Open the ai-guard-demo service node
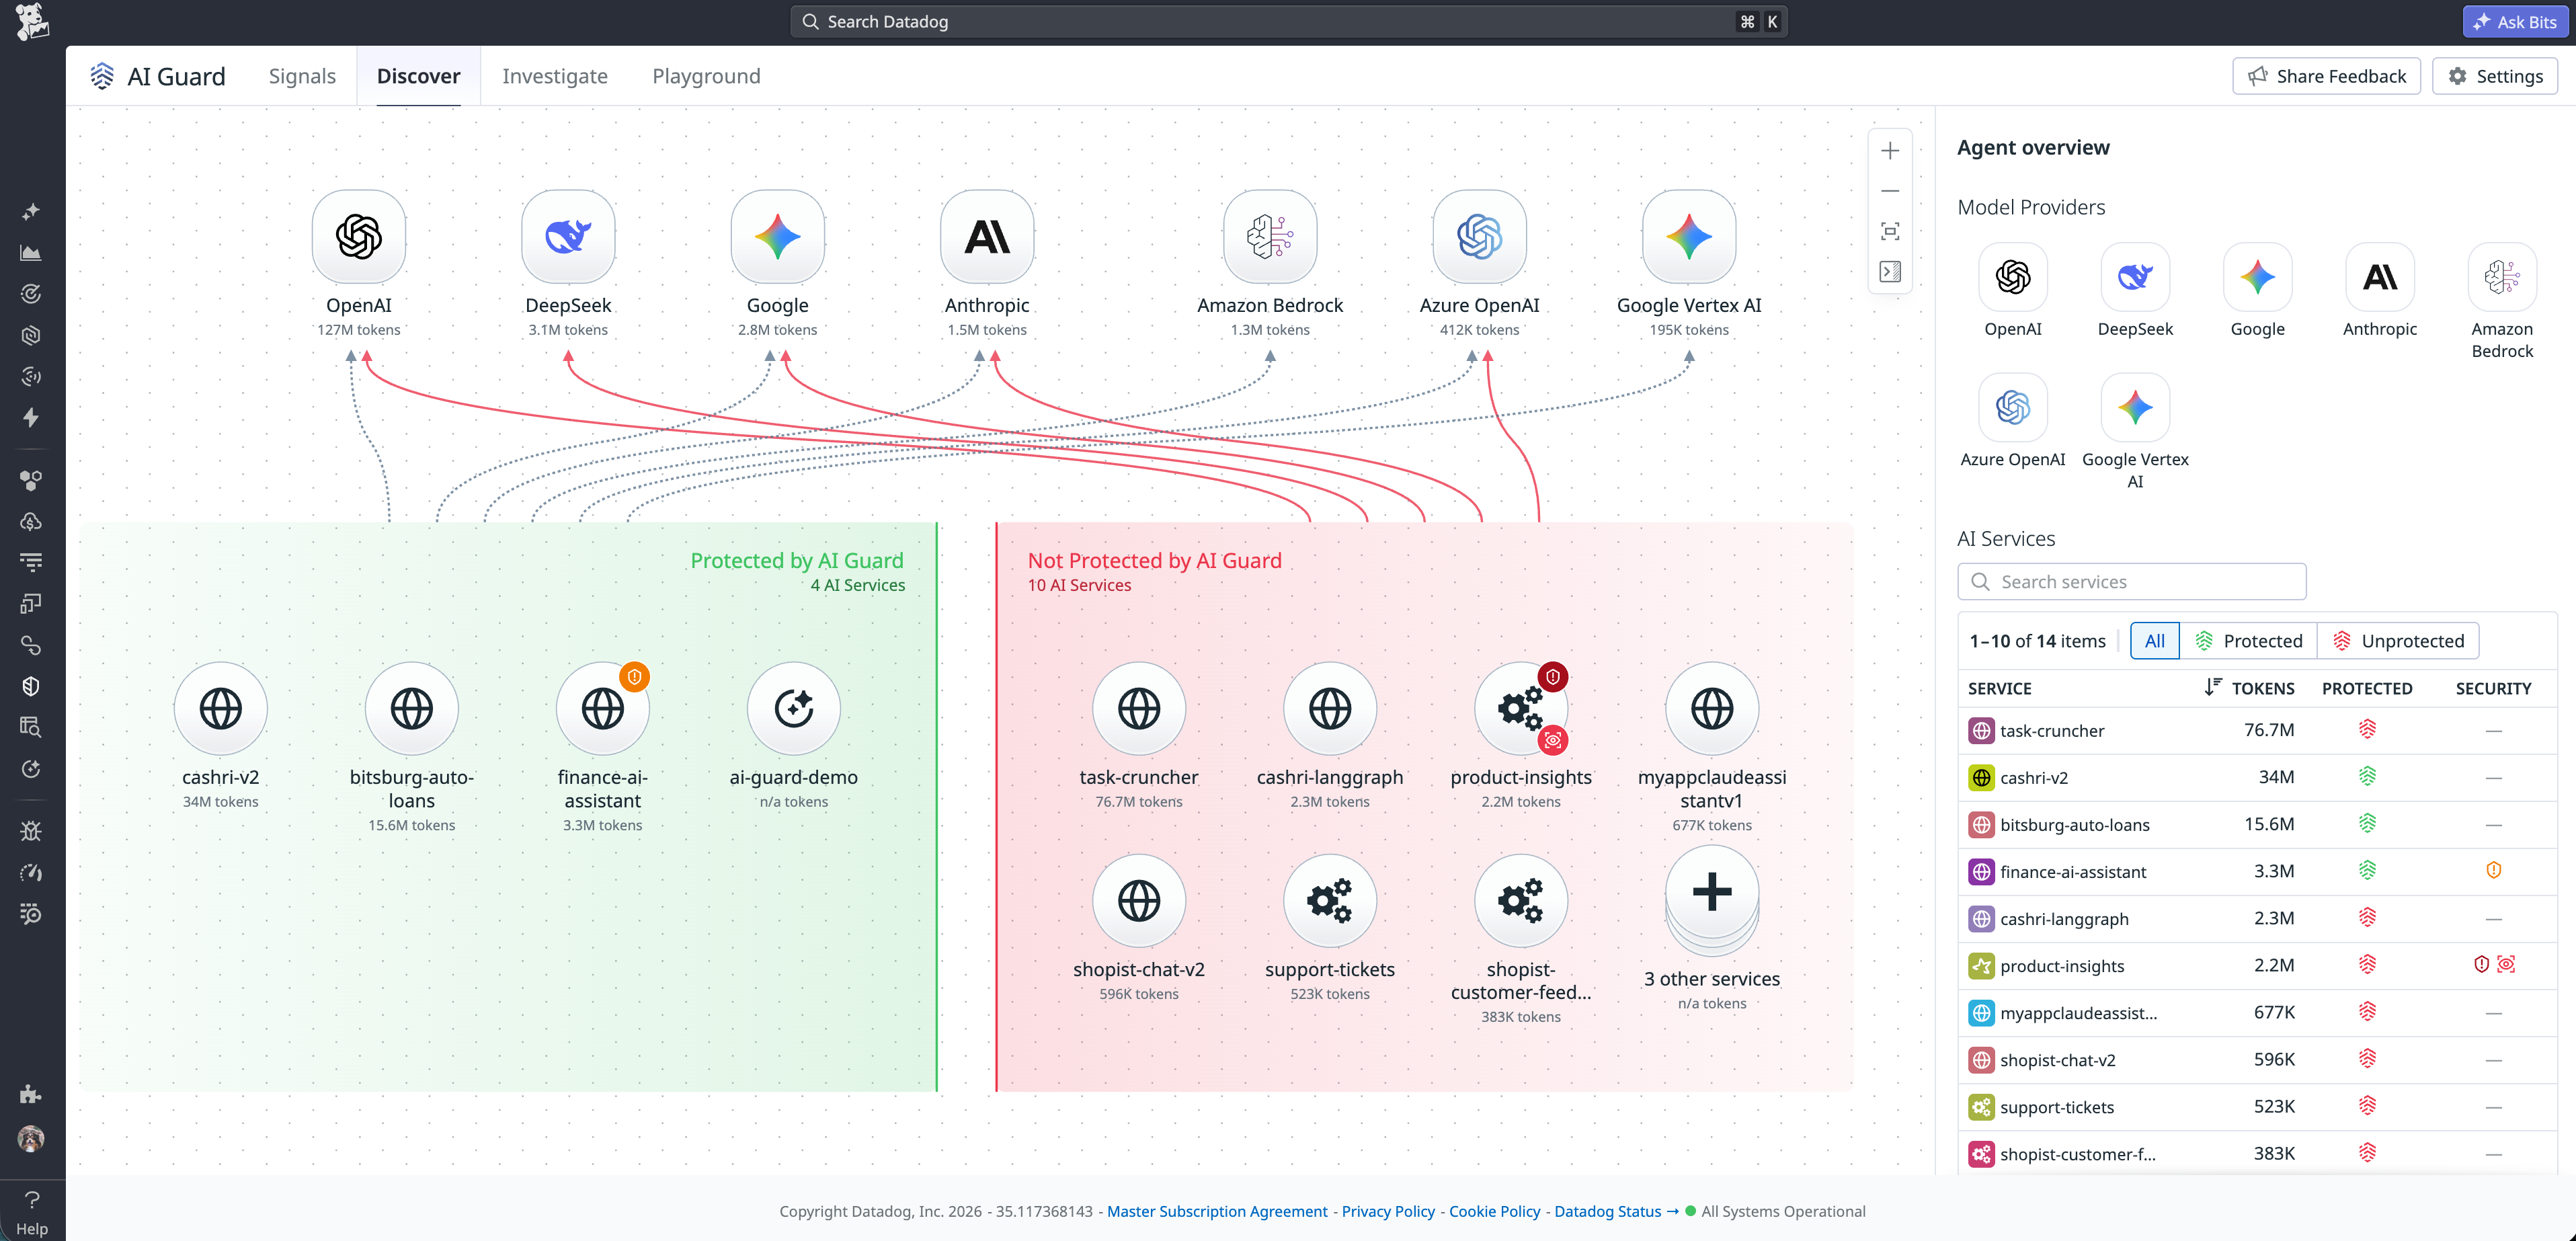Viewport: 2576px width, 1241px height. (x=793, y=709)
